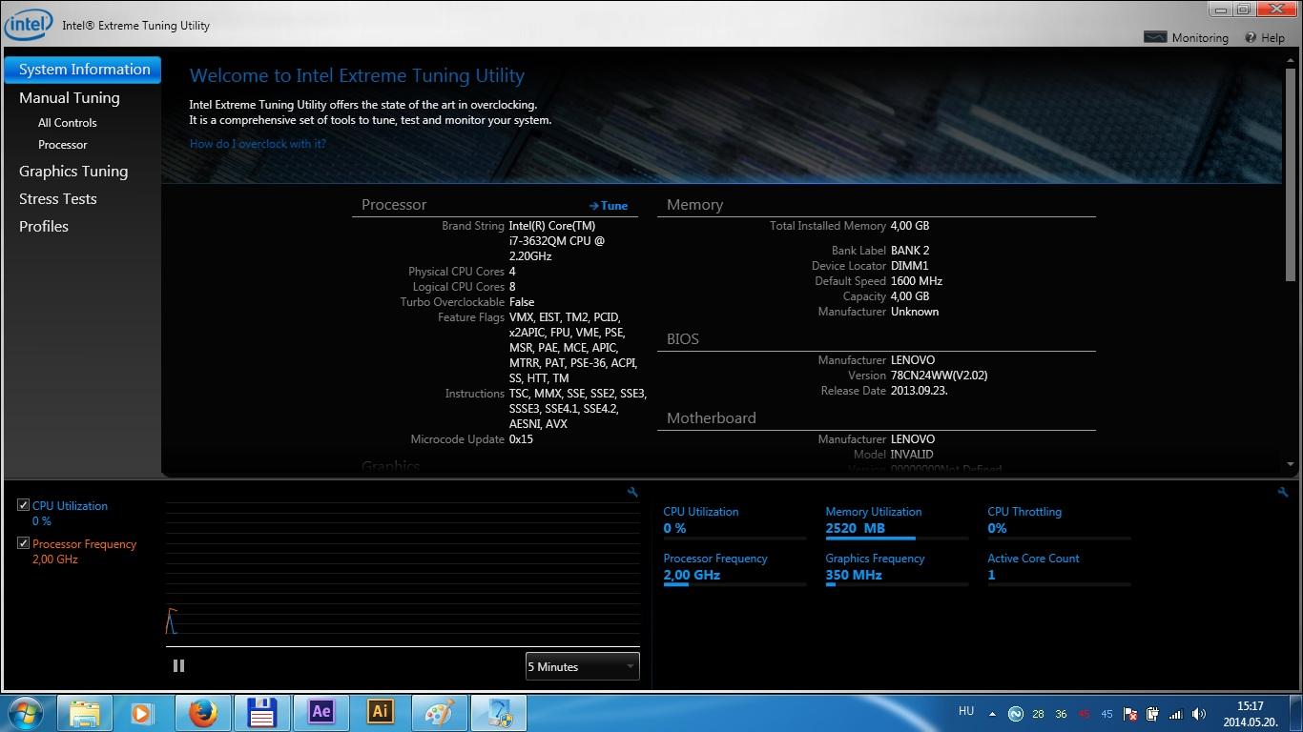Click BIOS Release Date 2013.09.23. value

pos(919,391)
